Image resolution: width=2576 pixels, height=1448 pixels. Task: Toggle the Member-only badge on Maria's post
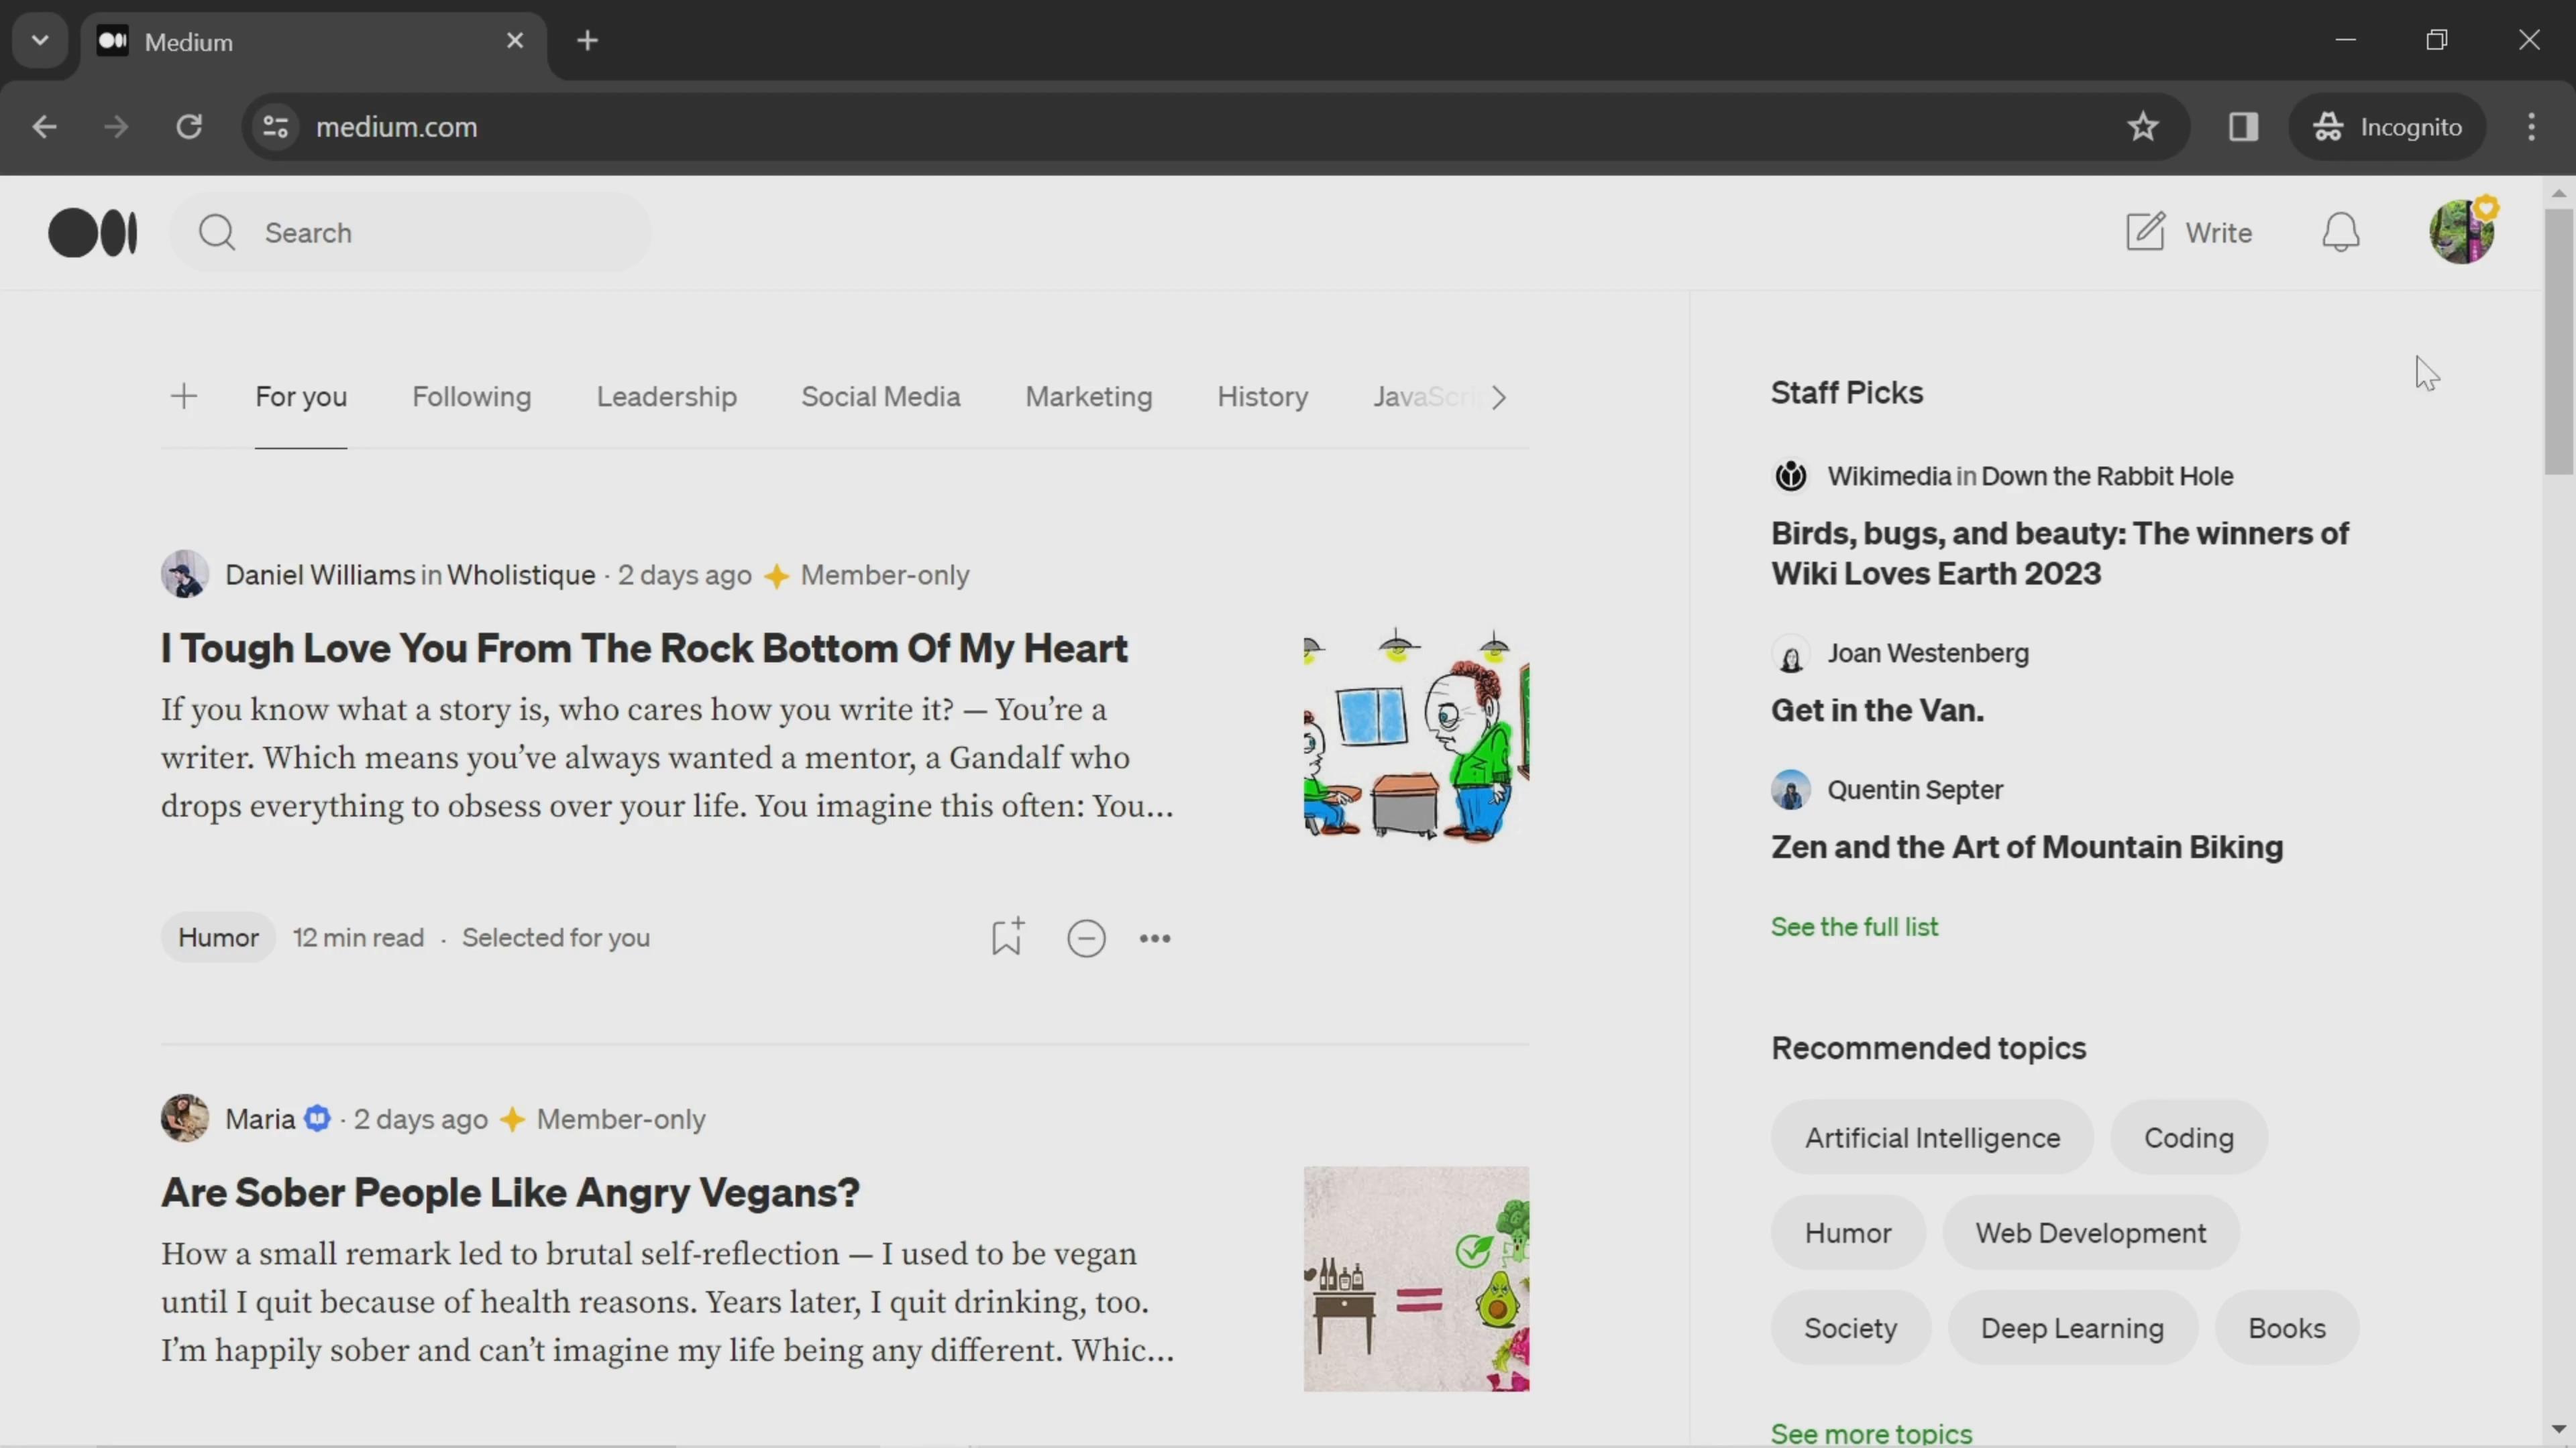(x=513, y=1118)
